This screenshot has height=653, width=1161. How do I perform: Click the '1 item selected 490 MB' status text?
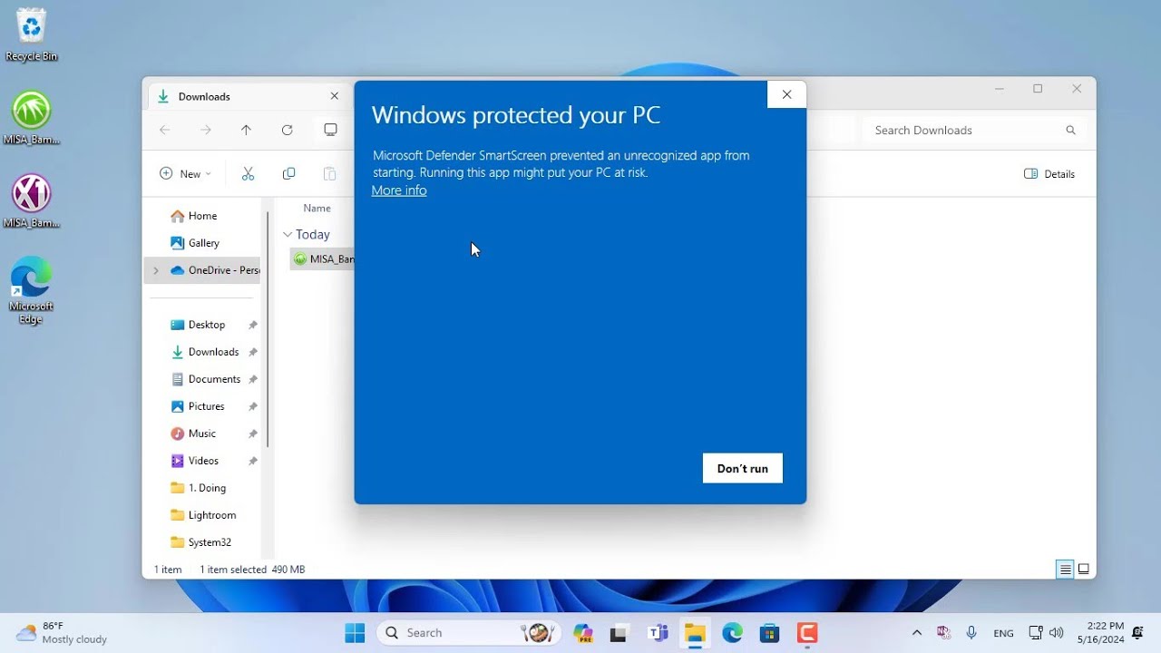tap(252, 570)
